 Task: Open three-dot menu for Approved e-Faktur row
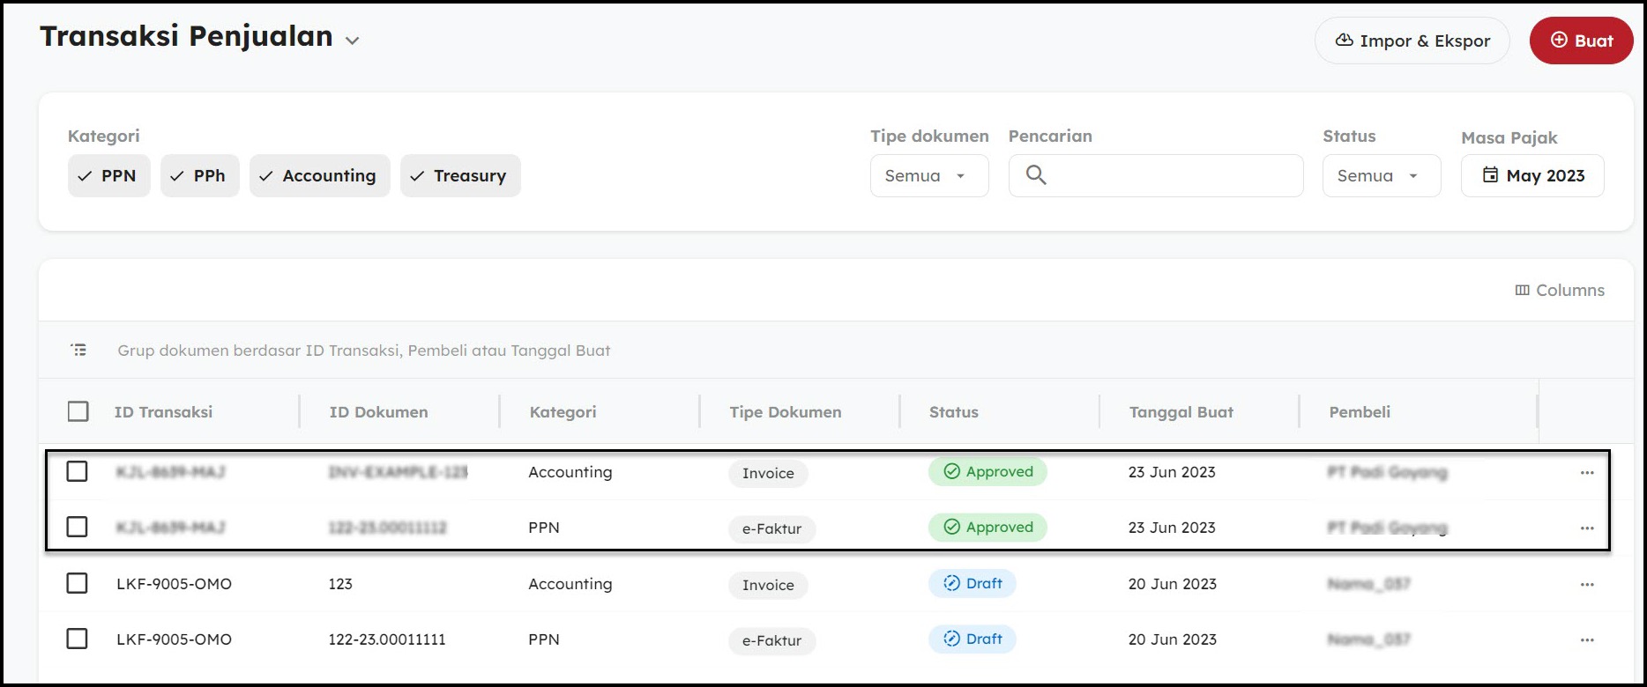(x=1586, y=528)
